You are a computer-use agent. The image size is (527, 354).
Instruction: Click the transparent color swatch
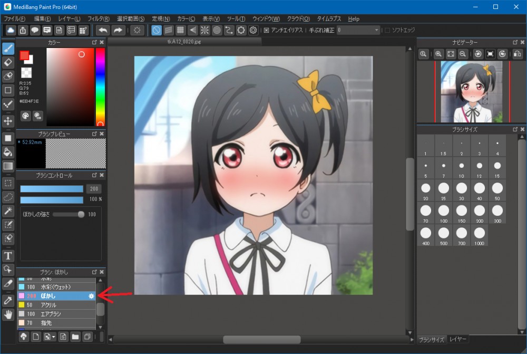[x=26, y=72]
